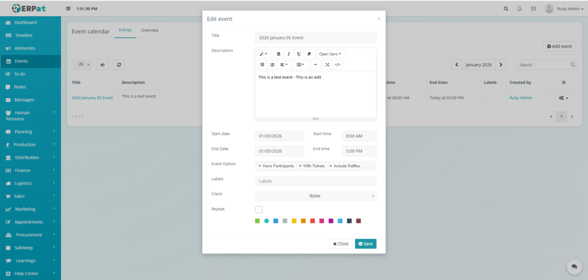The width and height of the screenshot is (588, 280).
Task: Open the Ruby Admin creator link in table
Action: pyautogui.click(x=520, y=98)
